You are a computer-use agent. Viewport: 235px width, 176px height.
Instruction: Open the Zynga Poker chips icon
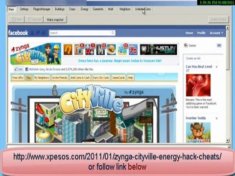(x=90, y=49)
